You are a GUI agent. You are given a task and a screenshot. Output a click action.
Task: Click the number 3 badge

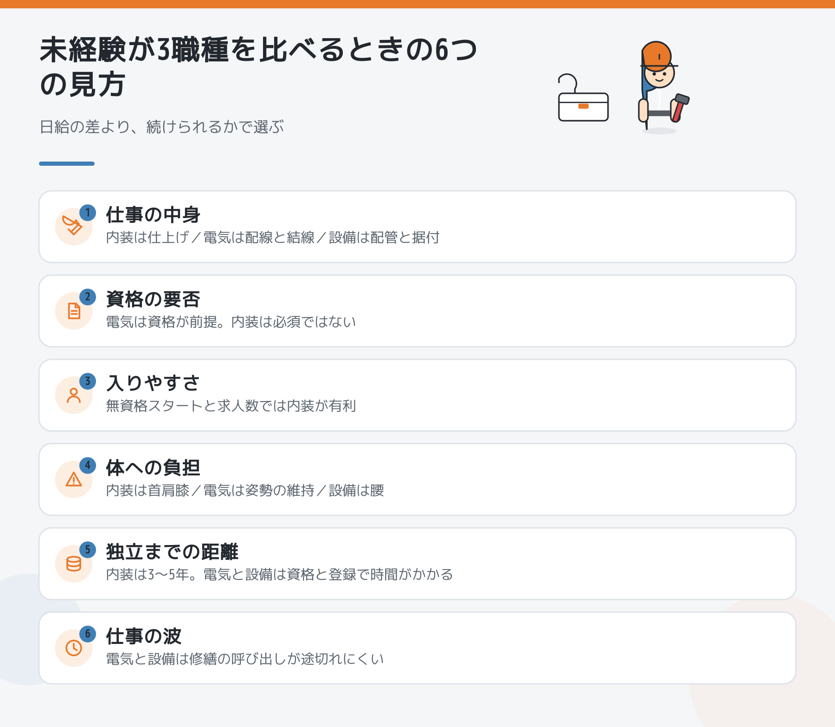click(88, 381)
